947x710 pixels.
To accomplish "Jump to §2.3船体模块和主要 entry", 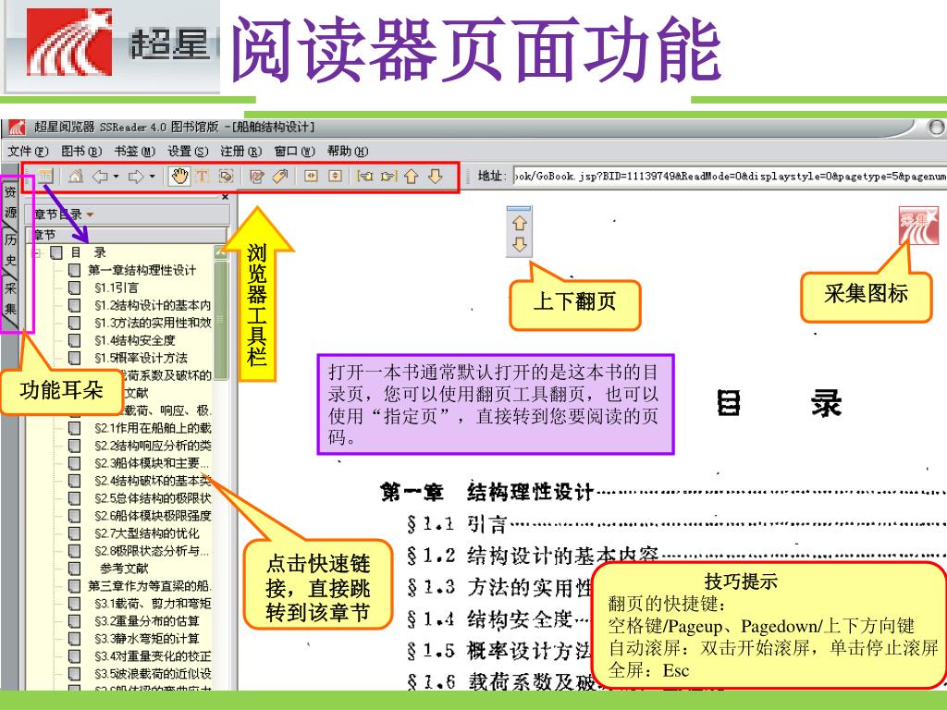I will coord(152,463).
